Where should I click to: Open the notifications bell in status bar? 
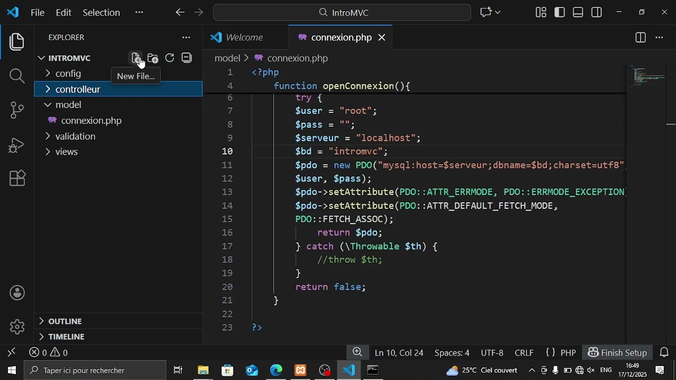664,353
